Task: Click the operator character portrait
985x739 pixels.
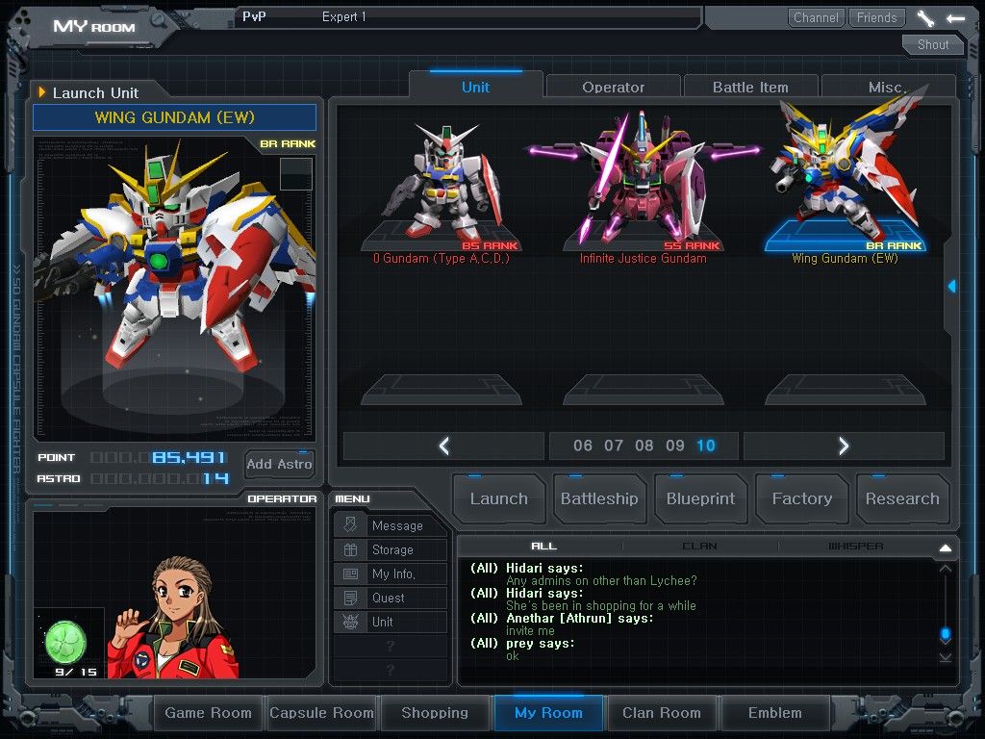Action: (173, 617)
